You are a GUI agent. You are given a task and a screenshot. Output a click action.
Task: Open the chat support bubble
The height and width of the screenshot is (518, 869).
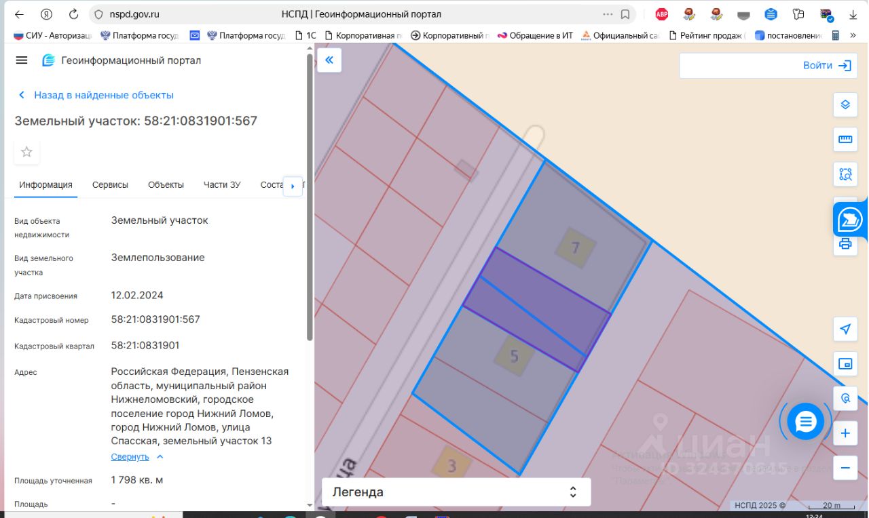tap(805, 422)
